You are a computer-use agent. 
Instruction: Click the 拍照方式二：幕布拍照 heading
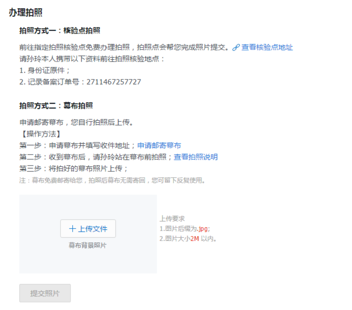(56, 105)
